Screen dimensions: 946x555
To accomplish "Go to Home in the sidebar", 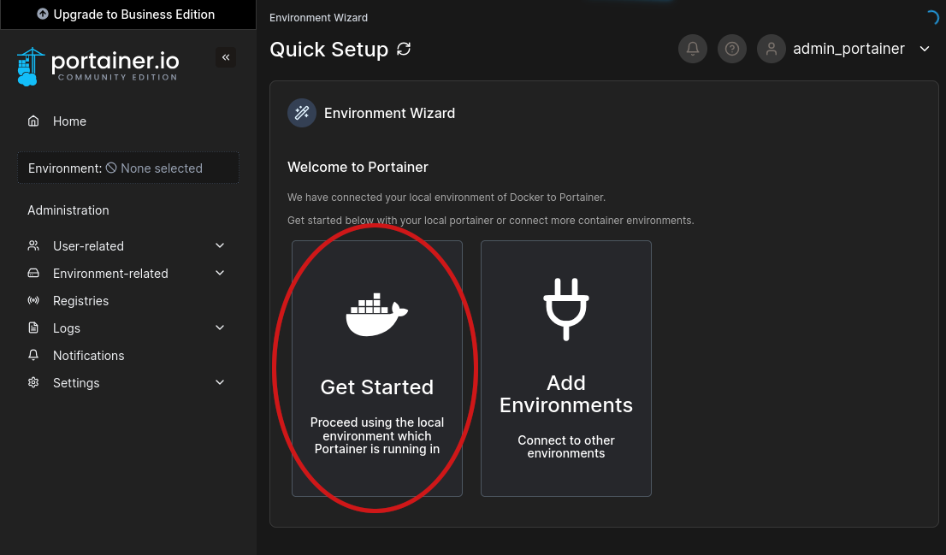I will 69,121.
